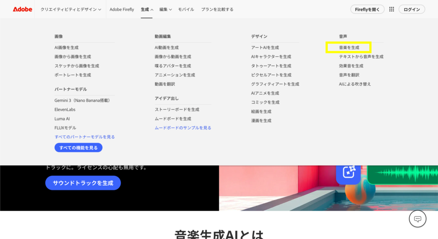The height and width of the screenshot is (239, 438).
Task: Click the blue image generation icon tile
Action: tap(349, 172)
